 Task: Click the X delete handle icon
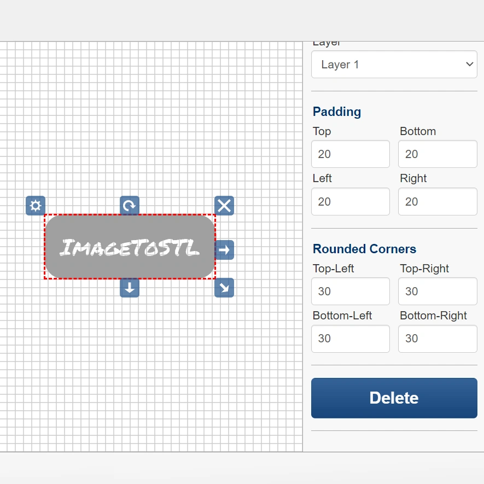click(224, 206)
